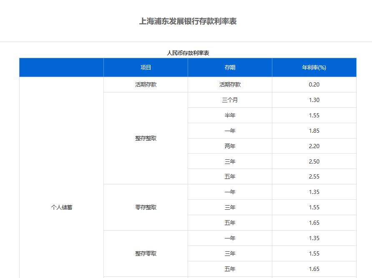Select the 年利率(%) column header
This screenshot has width=372, height=278.
[x=314, y=67]
